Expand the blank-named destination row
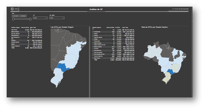 pyautogui.click(x=93, y=30)
